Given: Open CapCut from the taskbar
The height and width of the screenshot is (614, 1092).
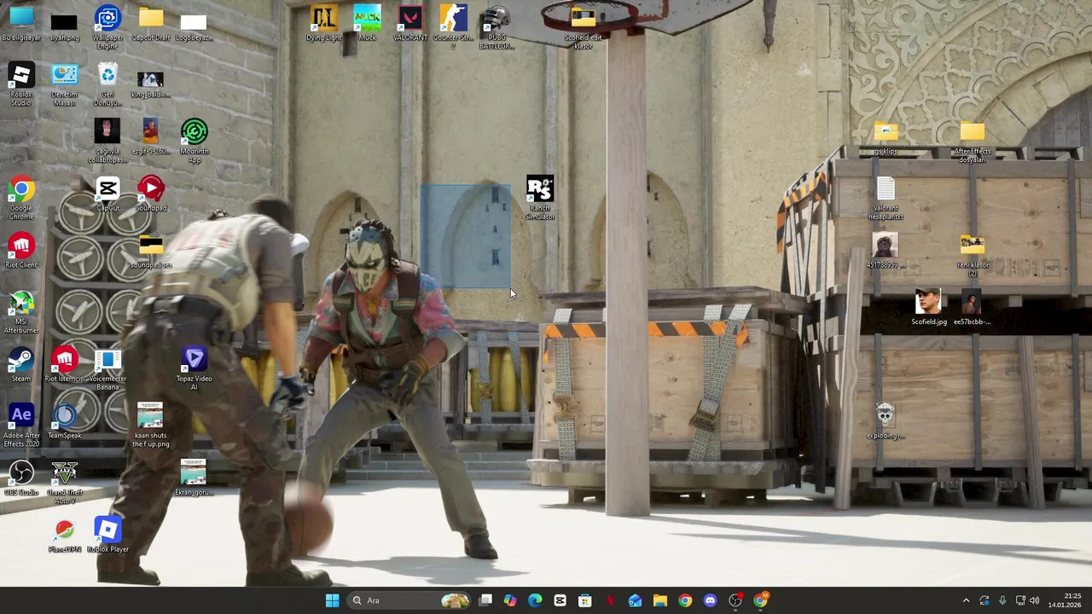Looking at the screenshot, I should point(560,600).
